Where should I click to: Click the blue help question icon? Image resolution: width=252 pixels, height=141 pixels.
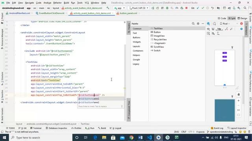click(x=241, y=29)
